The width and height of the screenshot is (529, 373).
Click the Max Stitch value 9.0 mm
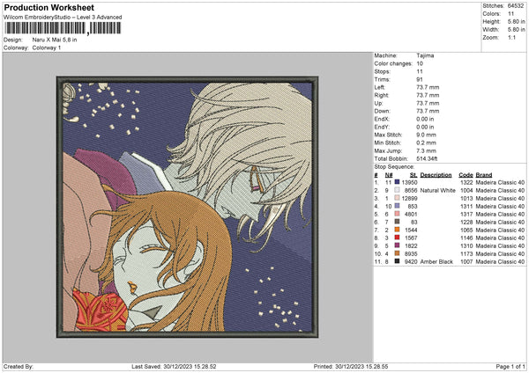[426, 135]
